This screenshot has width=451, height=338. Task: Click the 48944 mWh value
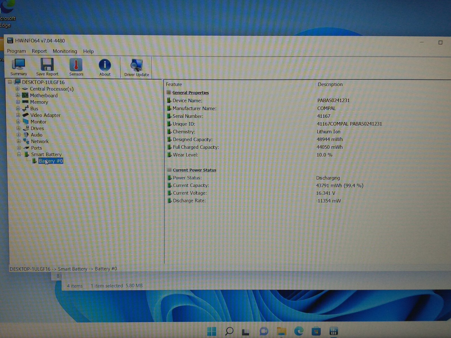click(330, 139)
